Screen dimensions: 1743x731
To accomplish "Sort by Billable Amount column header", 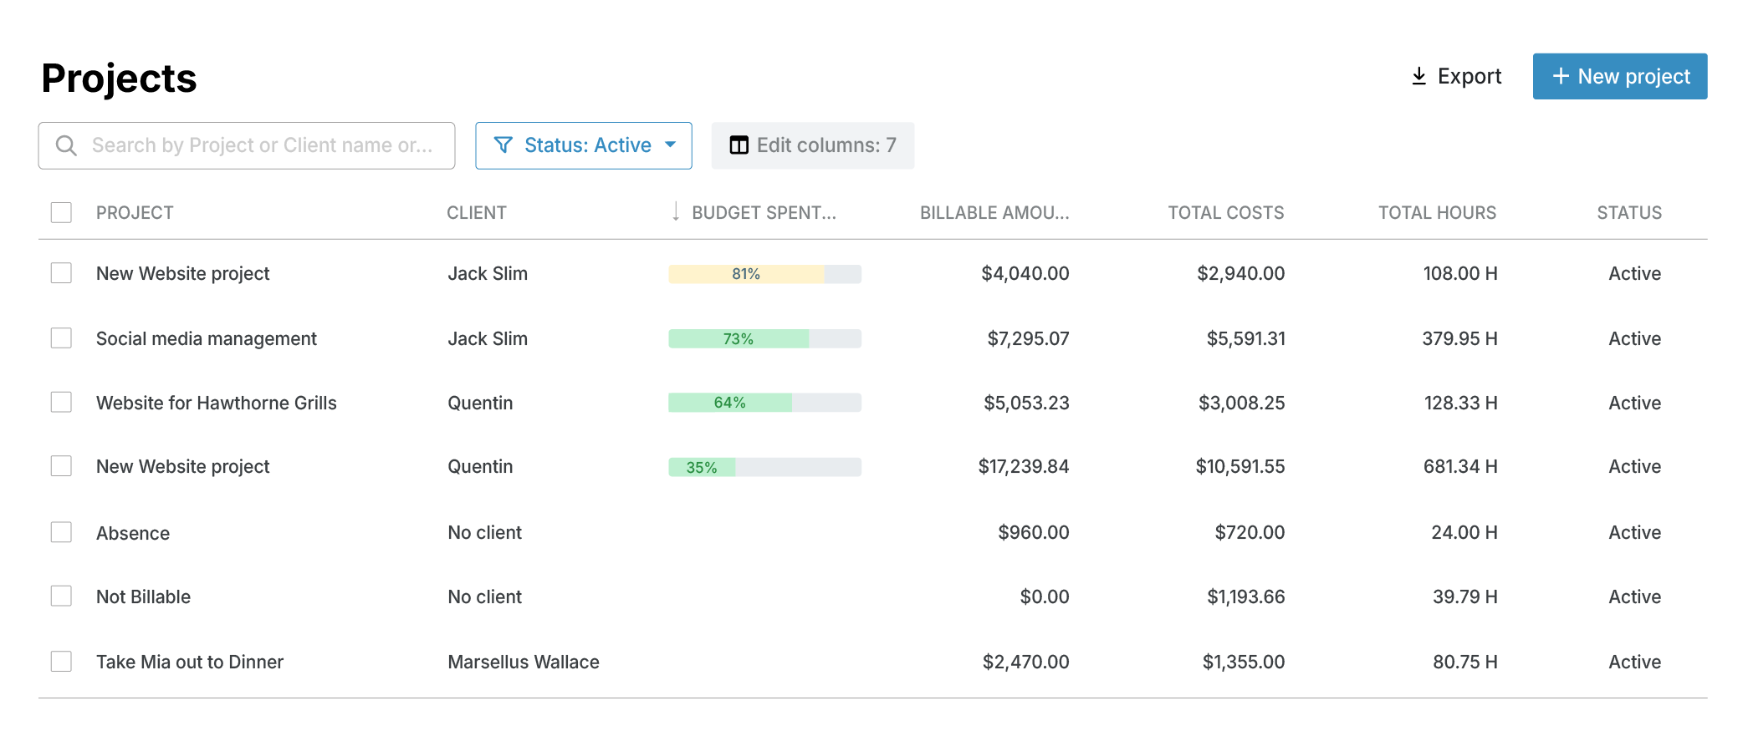I will click(994, 213).
